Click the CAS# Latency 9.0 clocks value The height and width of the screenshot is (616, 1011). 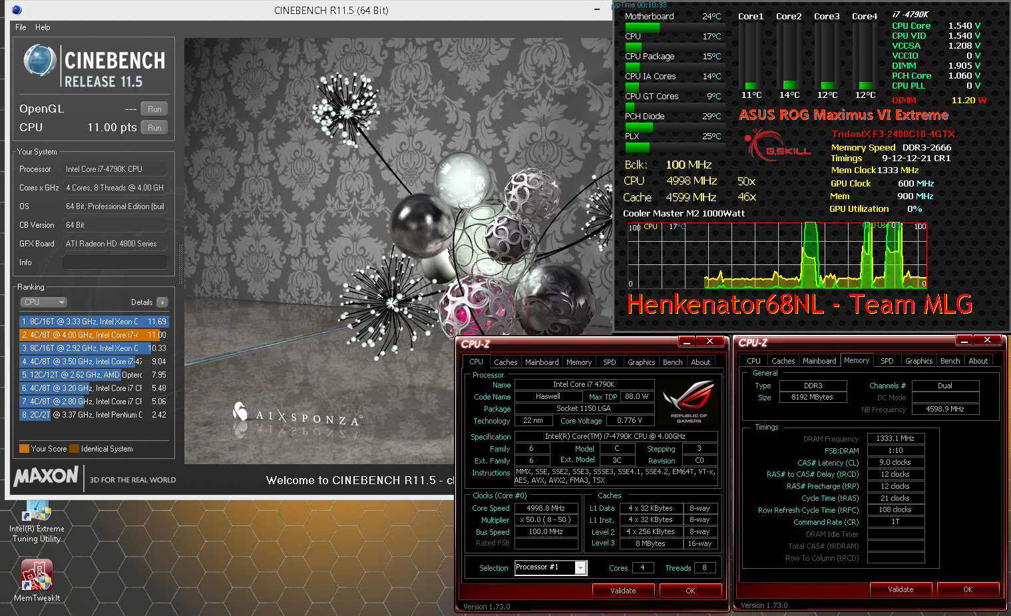(x=896, y=462)
